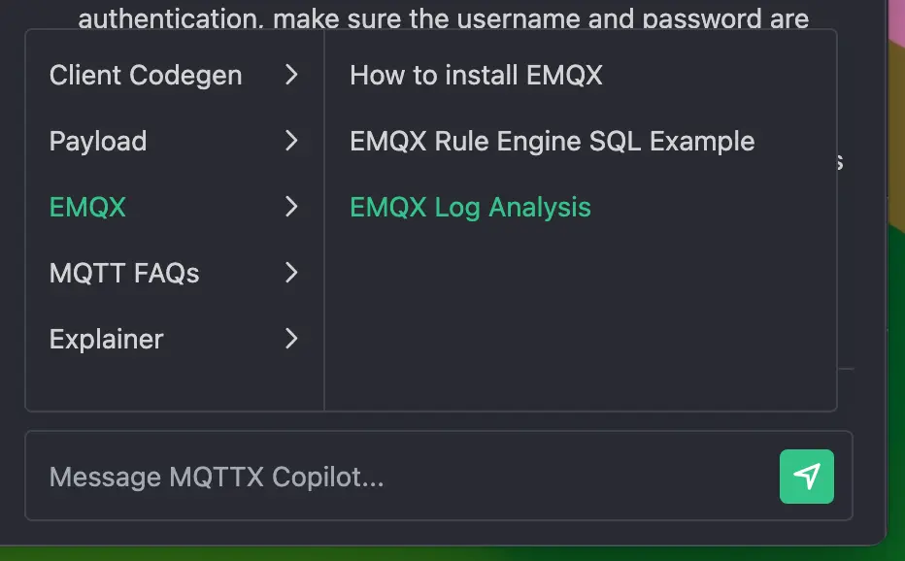Choose the Explainer prompt category
This screenshot has height=561, width=905.
pos(105,339)
